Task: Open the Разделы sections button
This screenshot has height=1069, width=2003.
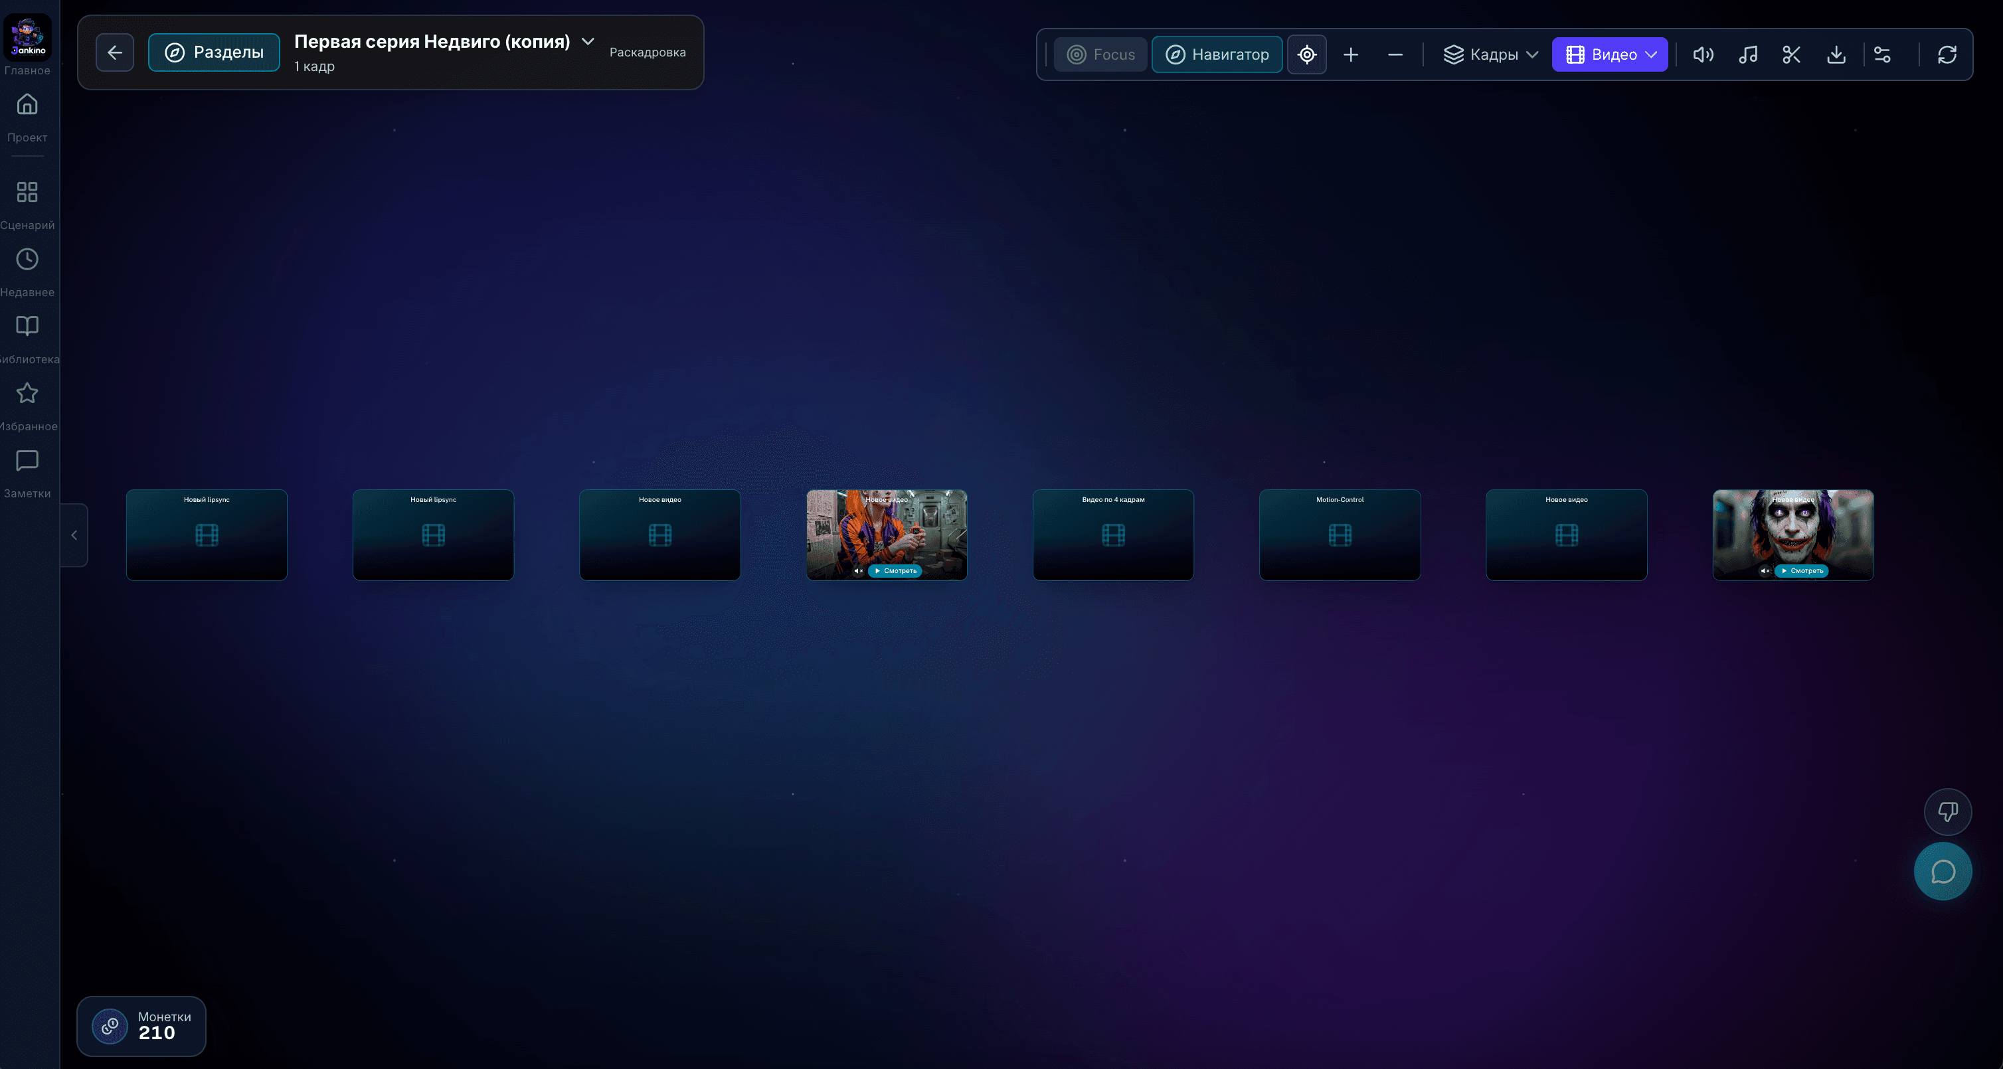Action: pyautogui.click(x=214, y=52)
